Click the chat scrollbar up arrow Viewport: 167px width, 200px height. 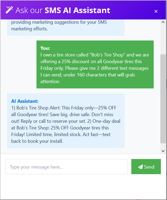click(x=163, y=22)
